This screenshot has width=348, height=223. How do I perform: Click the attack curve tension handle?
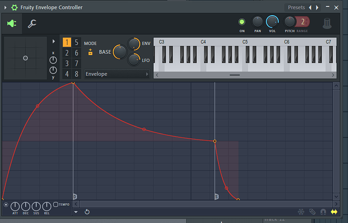coord(37,106)
